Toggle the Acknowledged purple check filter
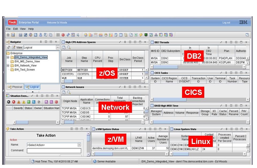This screenshot has height=168, width=257. point(51,102)
